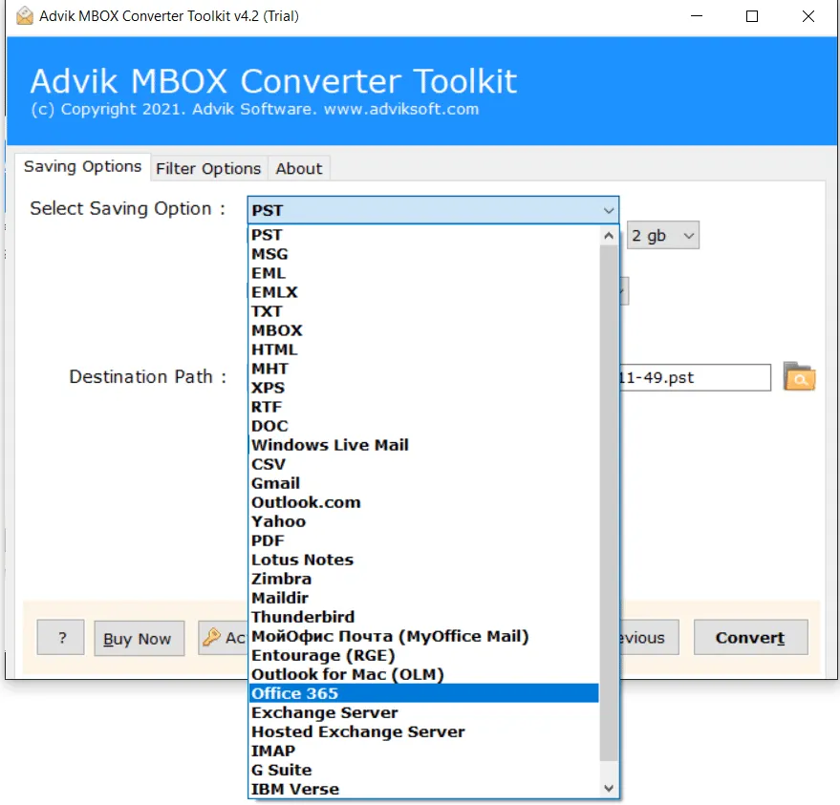Click the key icon on Activate button
Screen dimensions: 840x805
[211, 637]
